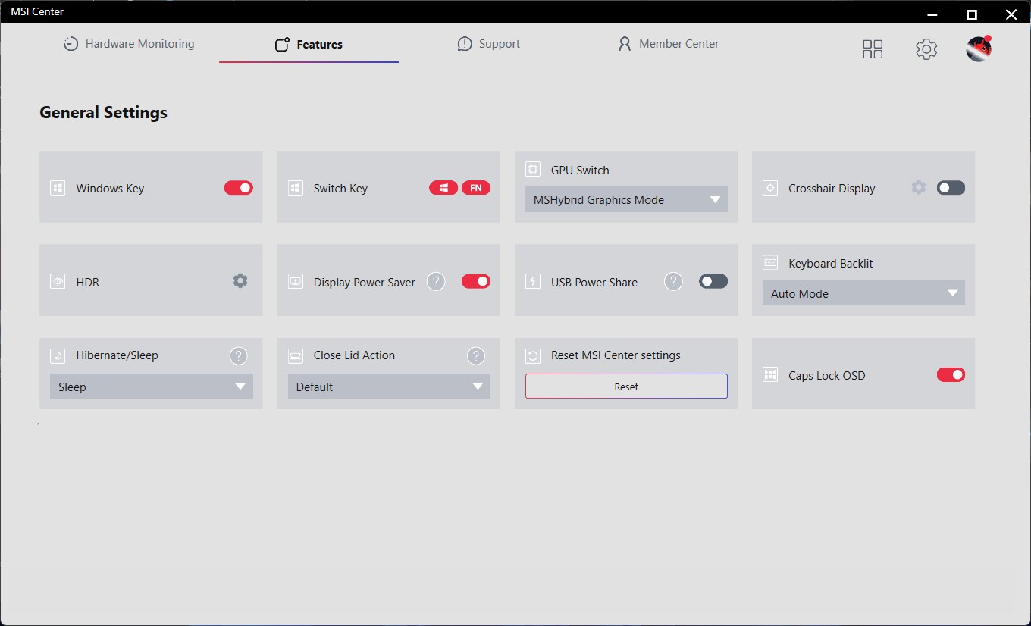Click the Caps Lock OSD icon
1031x626 pixels.
770,375
